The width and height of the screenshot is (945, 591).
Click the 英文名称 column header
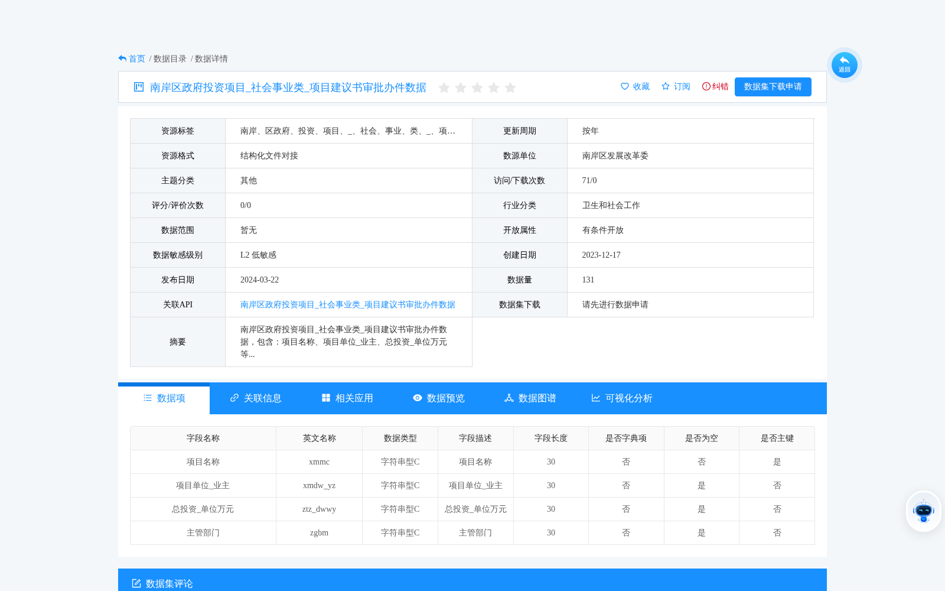click(320, 438)
